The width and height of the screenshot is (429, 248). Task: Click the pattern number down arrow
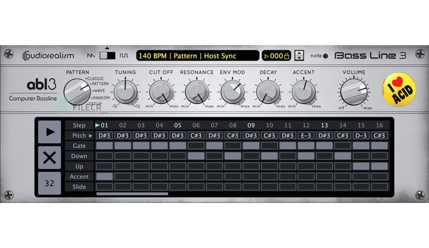click(x=299, y=58)
